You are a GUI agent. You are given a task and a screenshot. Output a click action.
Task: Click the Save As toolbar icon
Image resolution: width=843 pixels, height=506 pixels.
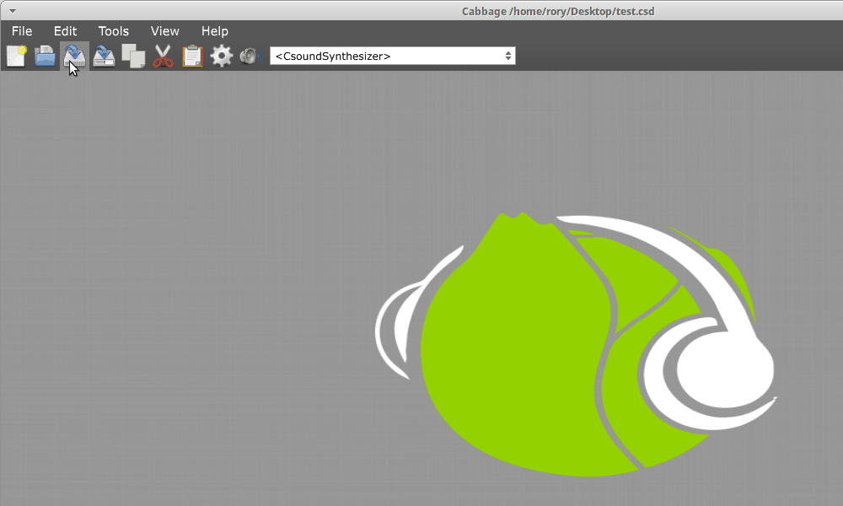pos(104,57)
